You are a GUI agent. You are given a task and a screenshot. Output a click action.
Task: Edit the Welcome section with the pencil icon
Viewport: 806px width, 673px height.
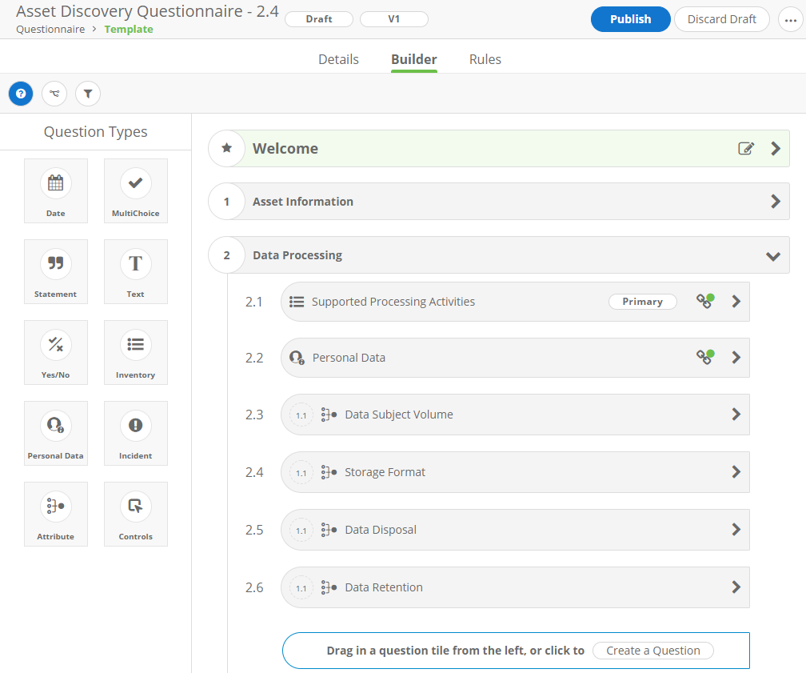tap(746, 148)
